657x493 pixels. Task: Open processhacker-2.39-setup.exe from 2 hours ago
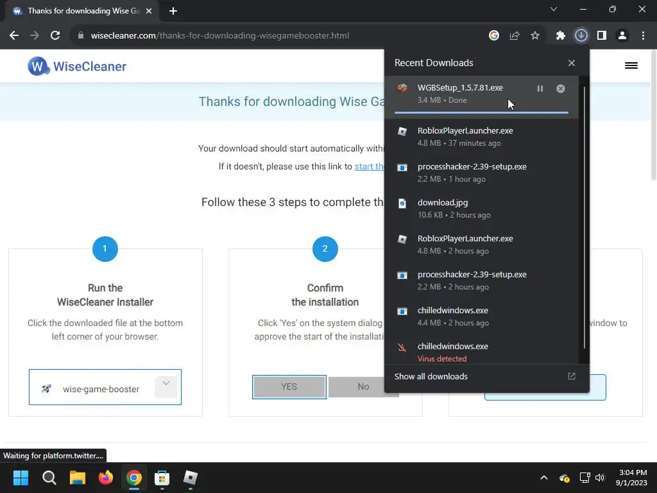[481, 281]
